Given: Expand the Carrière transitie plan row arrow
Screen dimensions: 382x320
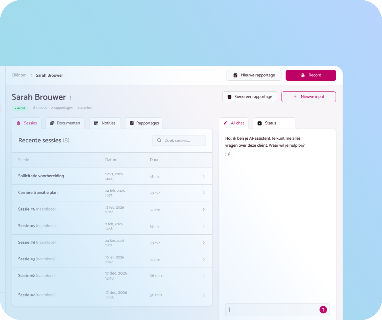Looking at the screenshot, I should (x=203, y=193).
